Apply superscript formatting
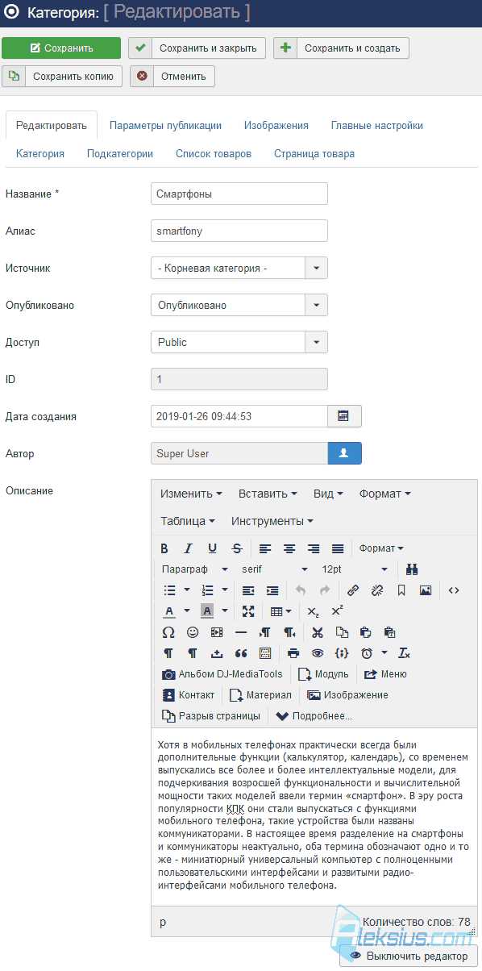This screenshot has height=971, width=482. (338, 611)
